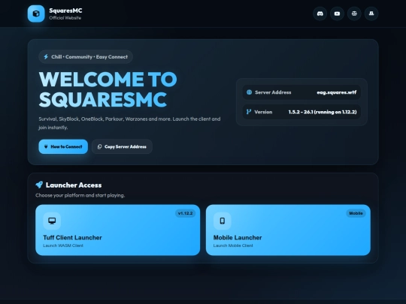Image resolution: width=406 pixels, height=304 pixels.
Task: Click the desktop monitor icon on Tuff Client card
Action: click(x=52, y=221)
